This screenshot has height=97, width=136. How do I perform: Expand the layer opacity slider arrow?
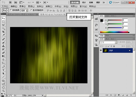(x=133, y=42)
